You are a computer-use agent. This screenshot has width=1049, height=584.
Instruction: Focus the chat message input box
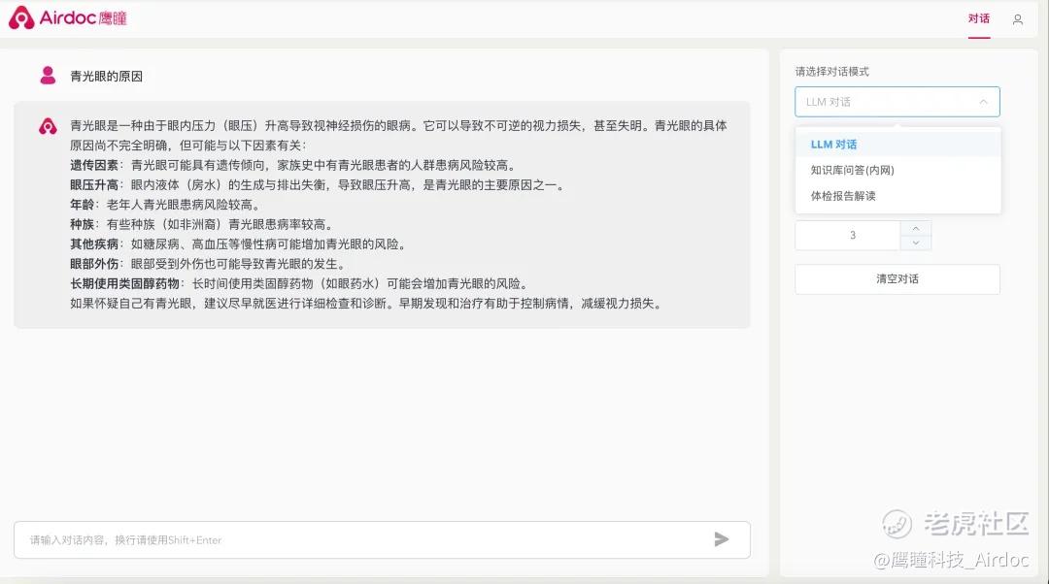[382, 540]
